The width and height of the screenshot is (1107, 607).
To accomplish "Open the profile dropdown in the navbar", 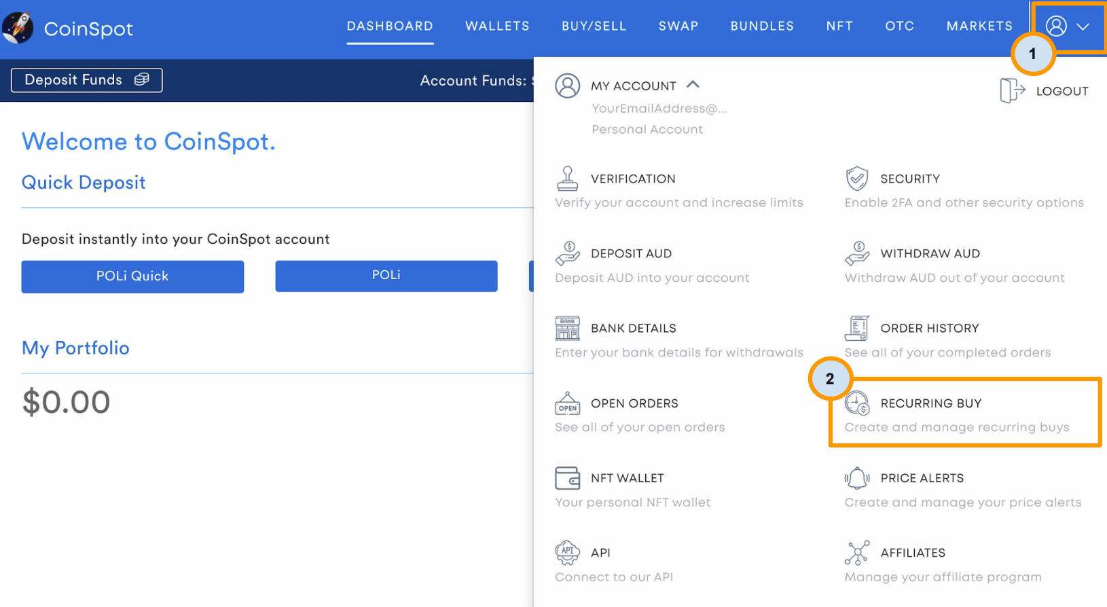I will point(1068,26).
